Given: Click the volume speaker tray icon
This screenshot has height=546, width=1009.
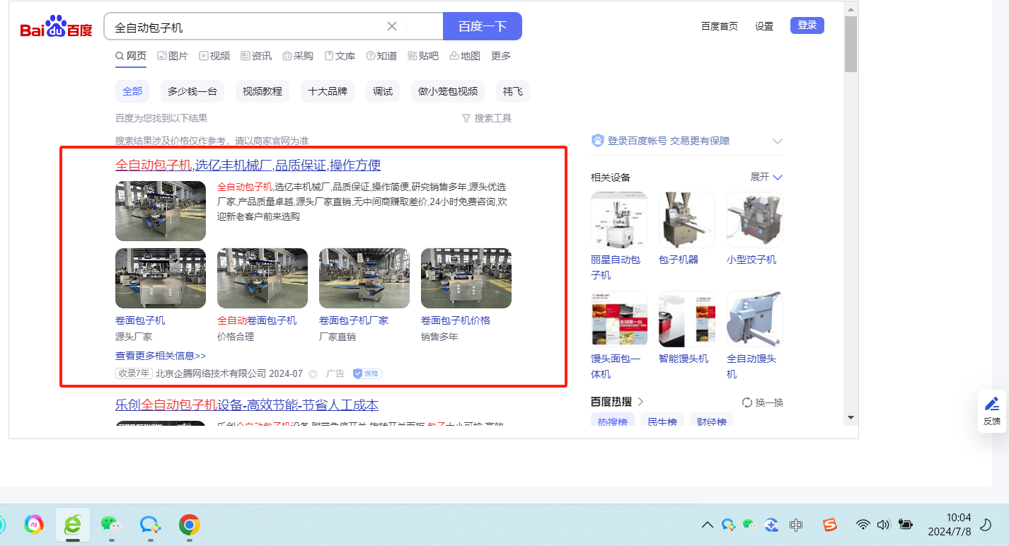Looking at the screenshot, I should tap(883, 525).
